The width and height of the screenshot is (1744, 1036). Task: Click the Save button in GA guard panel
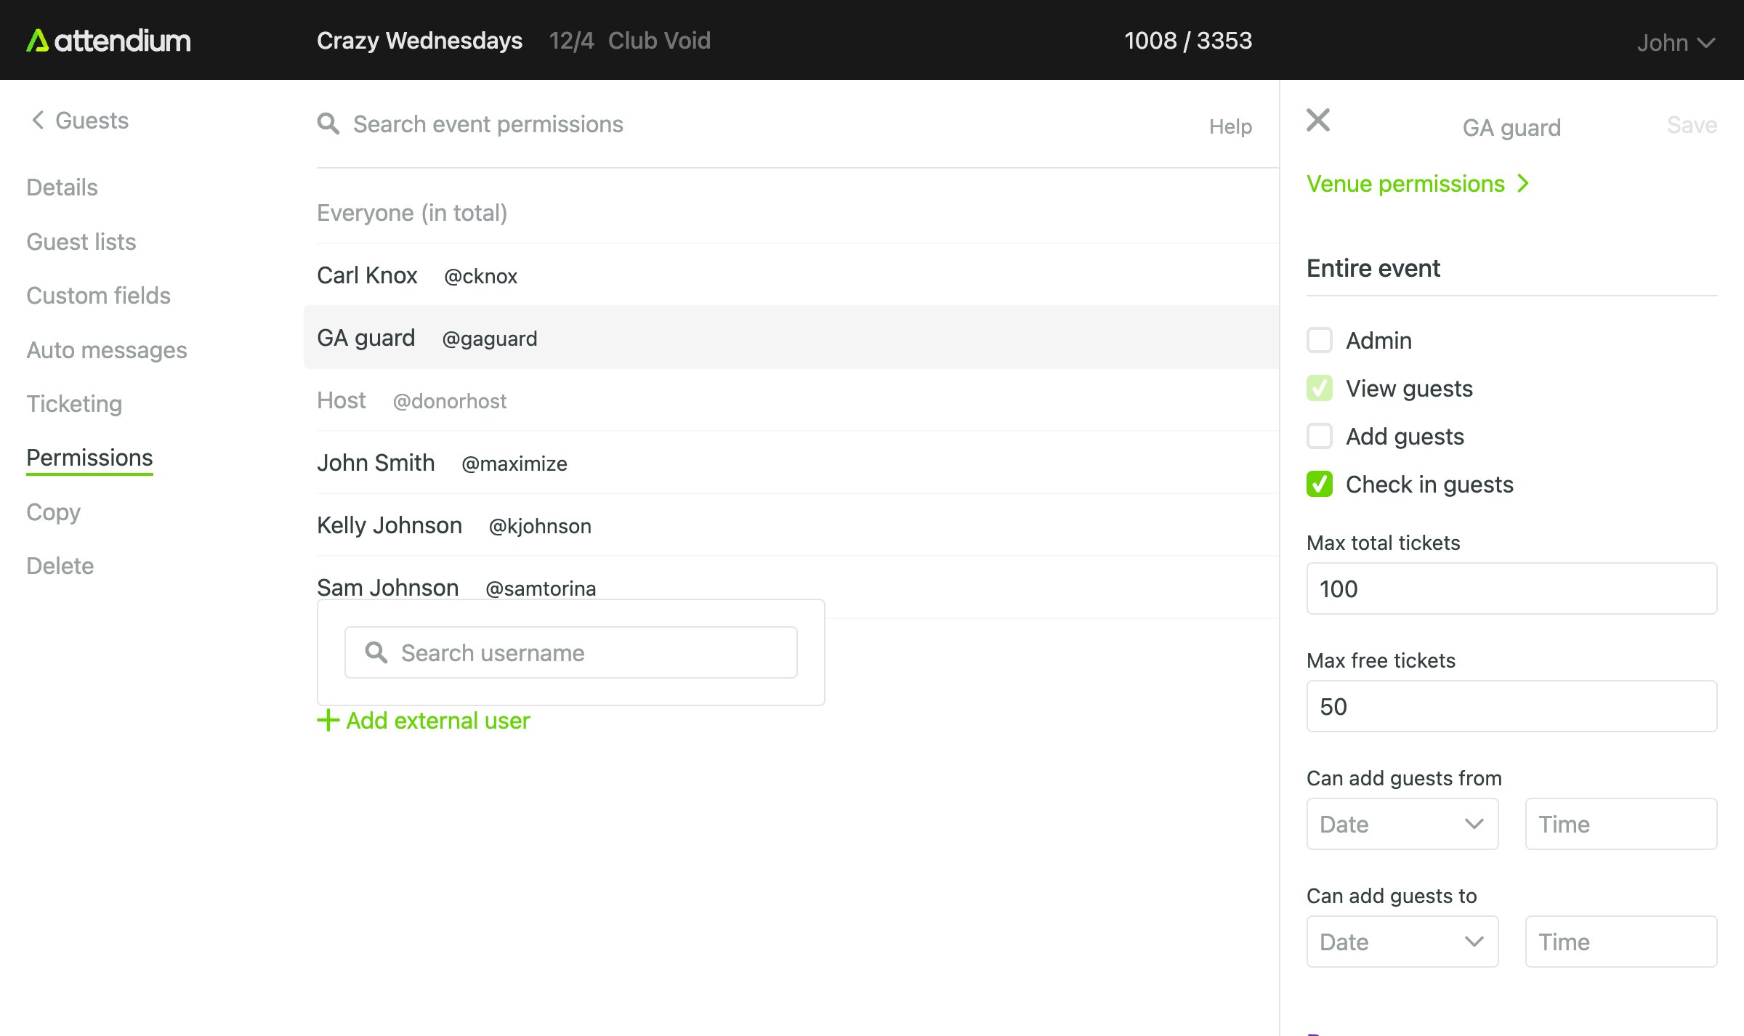pyautogui.click(x=1692, y=125)
